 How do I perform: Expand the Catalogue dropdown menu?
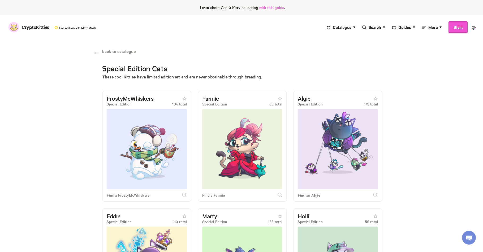(x=341, y=27)
